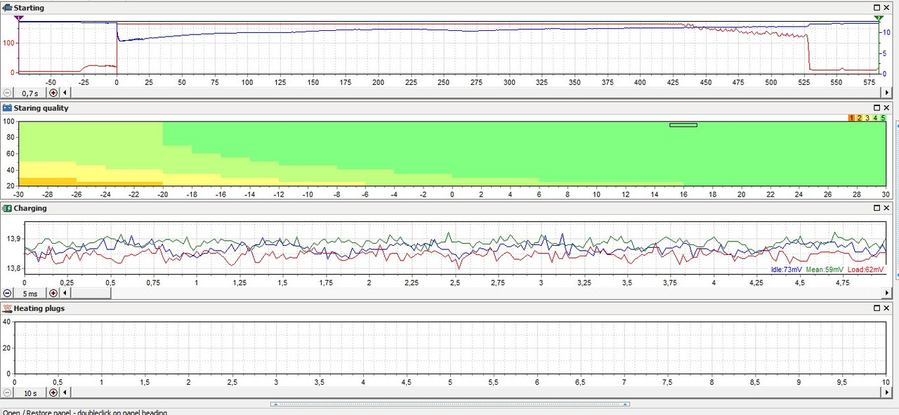
Task: Select the green quality level 5 swatch
Action: point(883,118)
